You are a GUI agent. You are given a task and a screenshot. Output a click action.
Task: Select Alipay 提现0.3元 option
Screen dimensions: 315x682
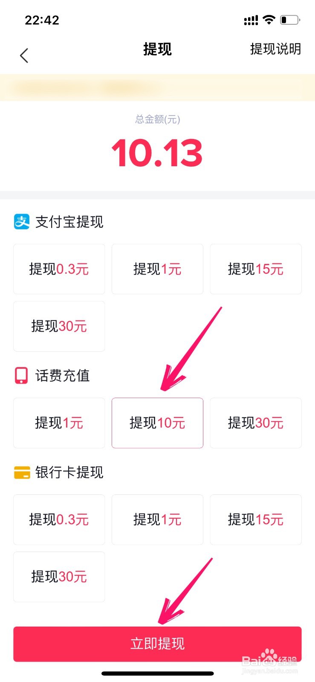coord(59,269)
